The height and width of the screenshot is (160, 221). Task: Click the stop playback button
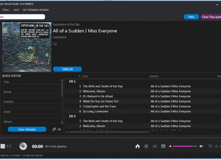(3, 146)
